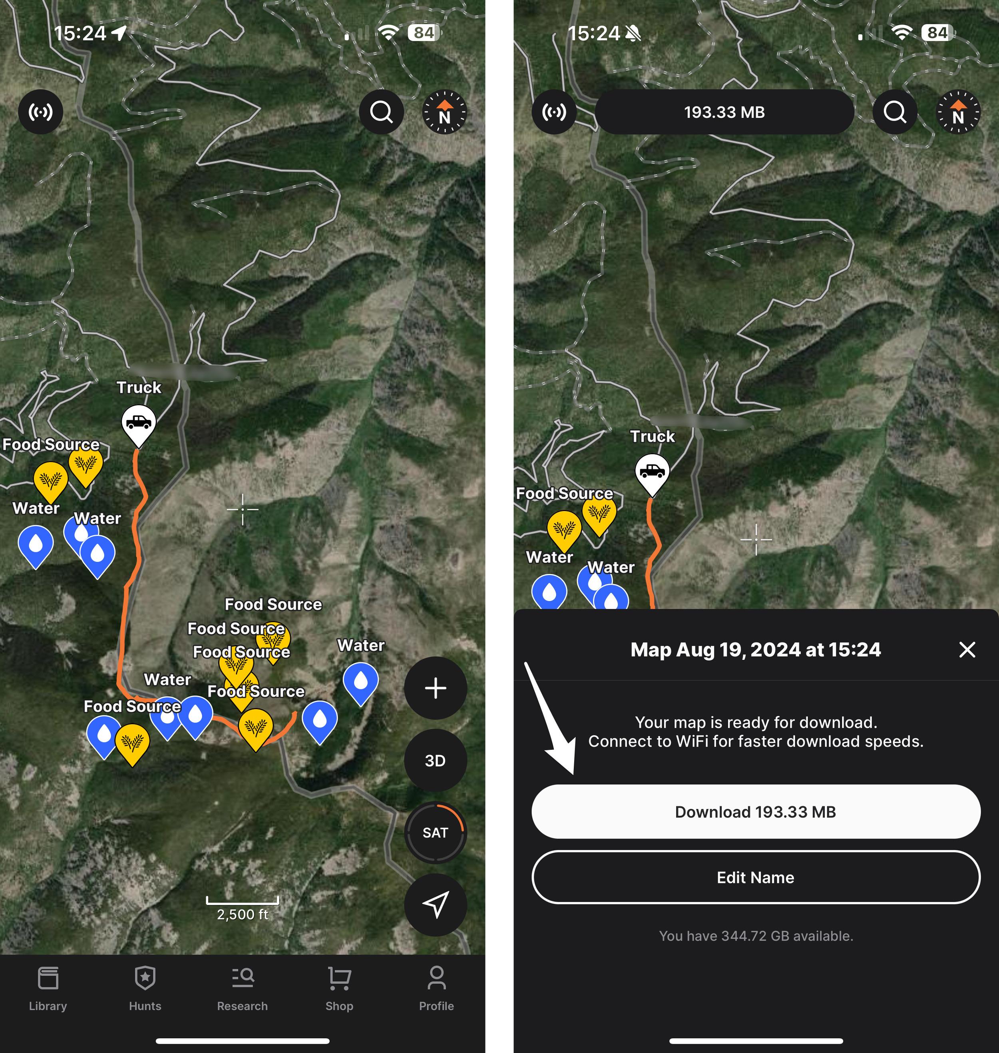Tap the broadcast/signal icon
999x1053 pixels.
coord(40,113)
